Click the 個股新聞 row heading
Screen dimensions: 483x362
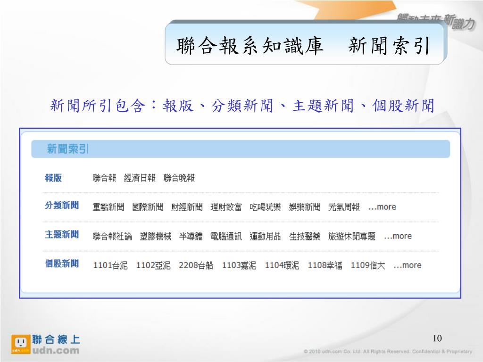coord(62,264)
